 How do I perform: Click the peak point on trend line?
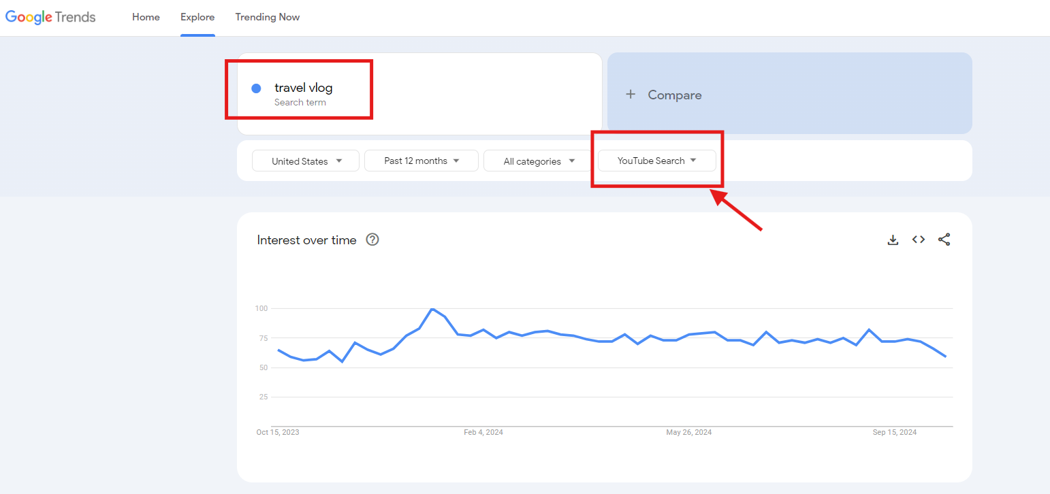432,309
